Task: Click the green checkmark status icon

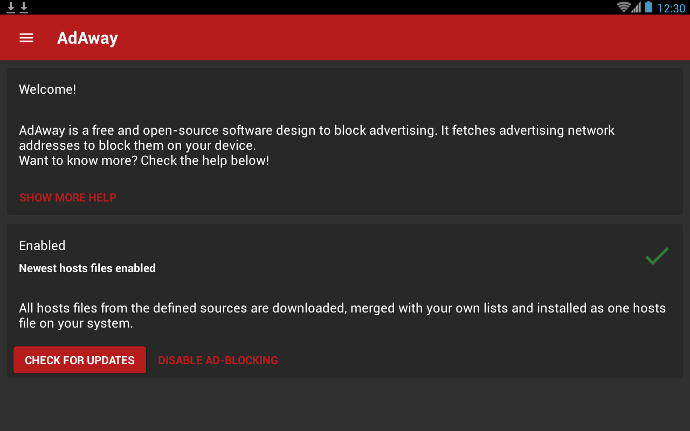Action: click(657, 256)
